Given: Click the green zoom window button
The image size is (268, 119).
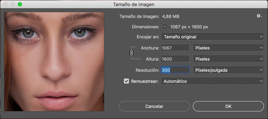Looking at the screenshot, I should [x=20, y=4].
